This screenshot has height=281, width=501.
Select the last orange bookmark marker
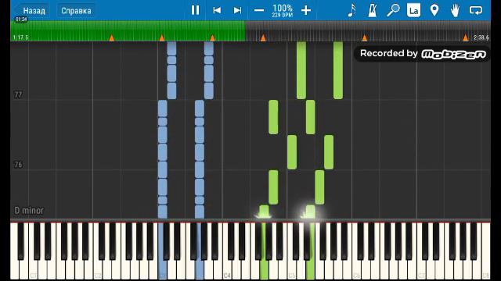466,38
